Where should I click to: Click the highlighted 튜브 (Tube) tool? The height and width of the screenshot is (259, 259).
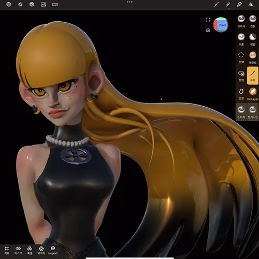click(x=253, y=76)
